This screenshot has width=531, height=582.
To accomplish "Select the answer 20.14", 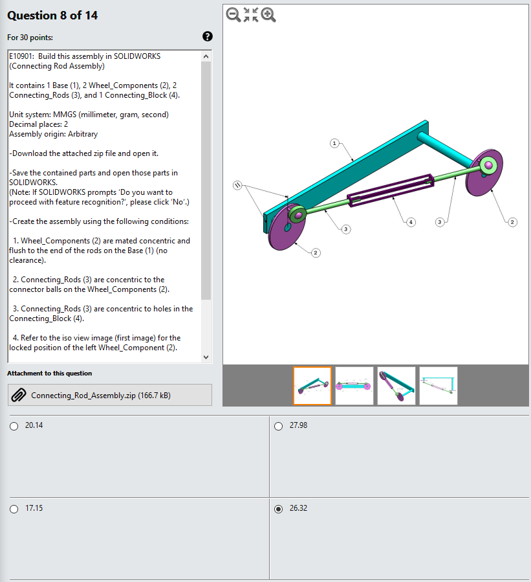I will [x=14, y=426].
